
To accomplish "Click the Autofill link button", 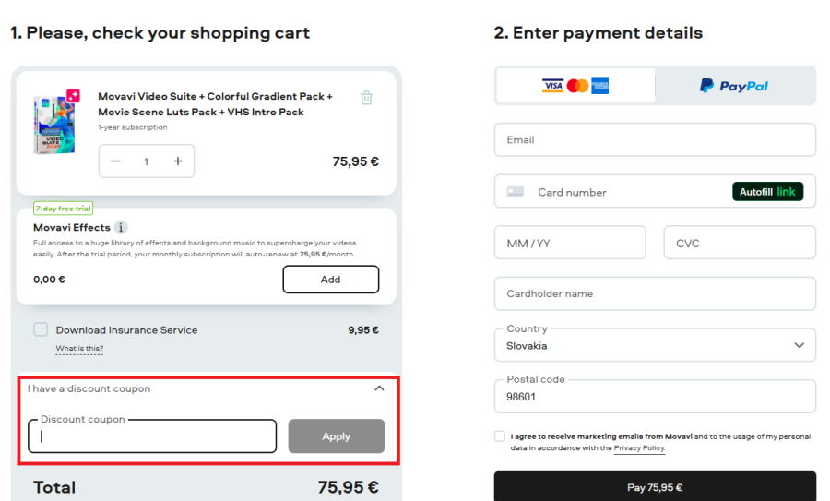I will click(x=767, y=192).
